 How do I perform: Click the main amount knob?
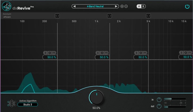pos(97,97)
